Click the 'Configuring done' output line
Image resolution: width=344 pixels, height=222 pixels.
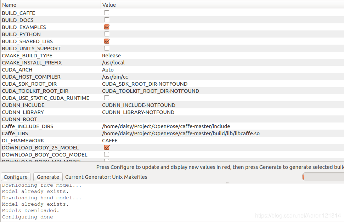[x=27, y=217]
